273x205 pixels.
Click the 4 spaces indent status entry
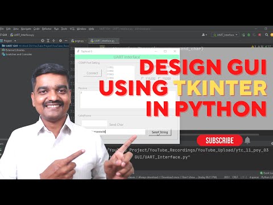(x=254, y=177)
